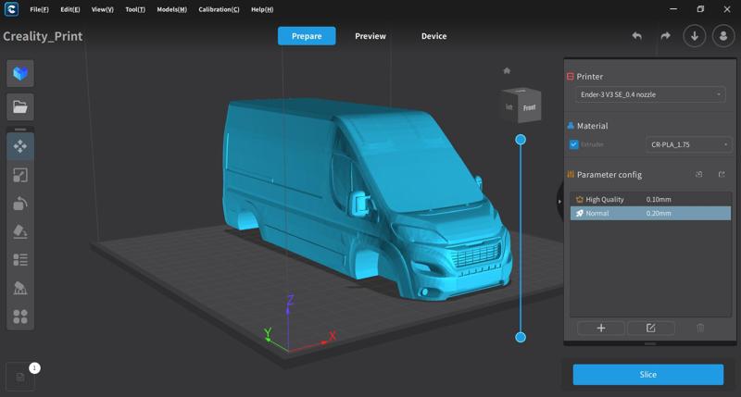Open the Edit menu
The height and width of the screenshot is (397, 741).
(x=70, y=9)
